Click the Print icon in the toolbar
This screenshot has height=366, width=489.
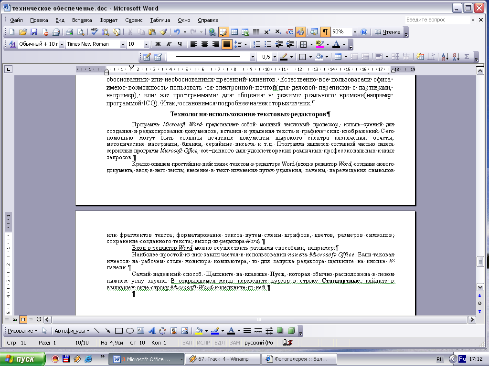pyautogui.click(x=69, y=32)
